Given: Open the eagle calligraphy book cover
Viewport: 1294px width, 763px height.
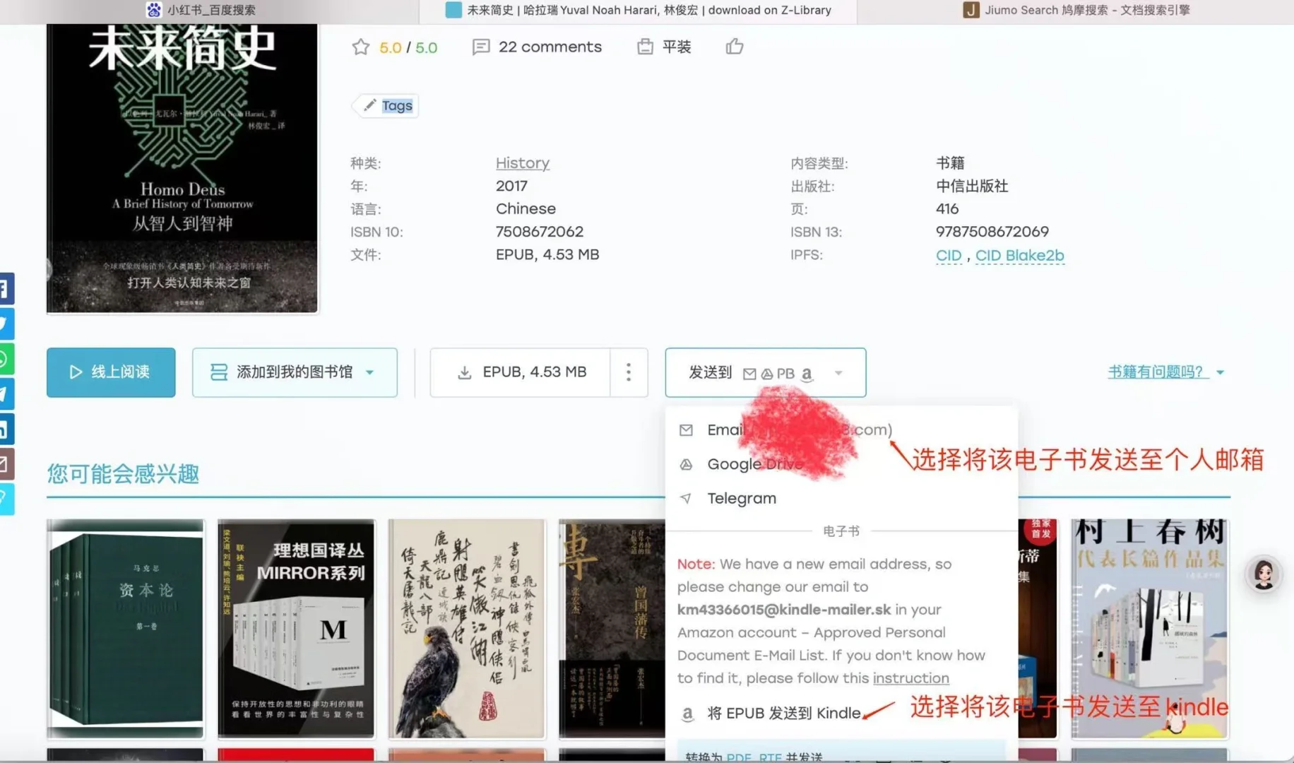Looking at the screenshot, I should click(x=467, y=629).
